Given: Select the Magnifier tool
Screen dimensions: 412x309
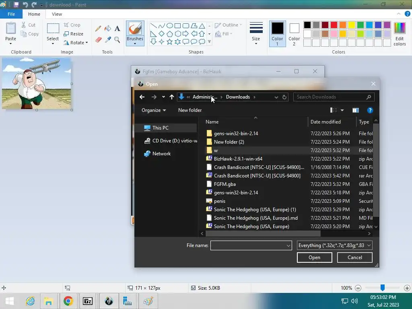Looking at the screenshot, I should 117,40.
